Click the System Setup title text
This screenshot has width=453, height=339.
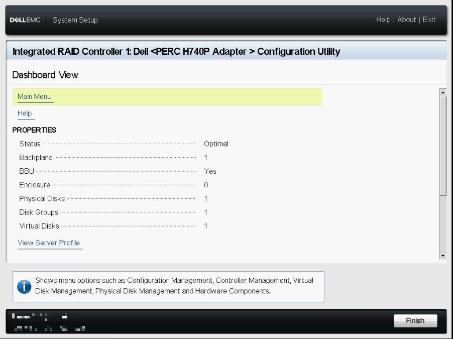pos(75,20)
